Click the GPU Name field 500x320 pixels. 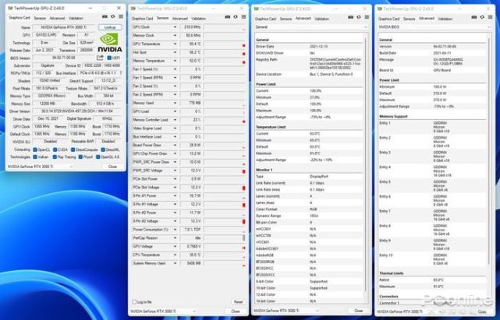coord(64,27)
